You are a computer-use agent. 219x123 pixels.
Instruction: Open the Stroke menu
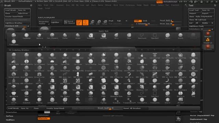(x=153, y=5)
